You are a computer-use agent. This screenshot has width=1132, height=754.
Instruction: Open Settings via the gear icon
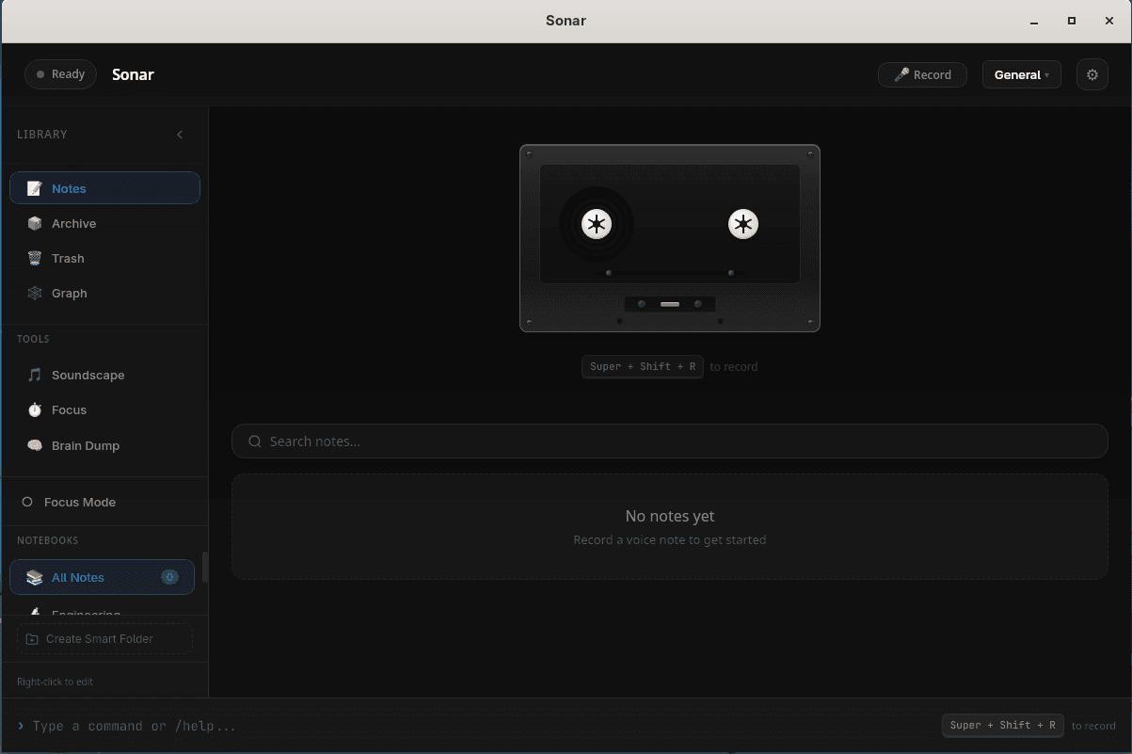click(1092, 74)
